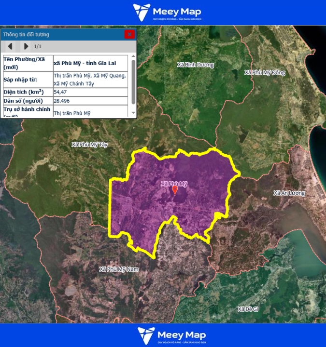Go to previous object with left arrow

click(x=10, y=47)
